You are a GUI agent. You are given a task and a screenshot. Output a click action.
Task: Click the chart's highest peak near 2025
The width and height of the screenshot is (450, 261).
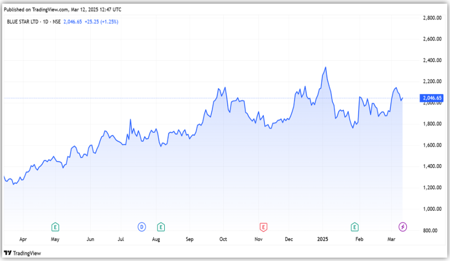[x=326, y=67]
